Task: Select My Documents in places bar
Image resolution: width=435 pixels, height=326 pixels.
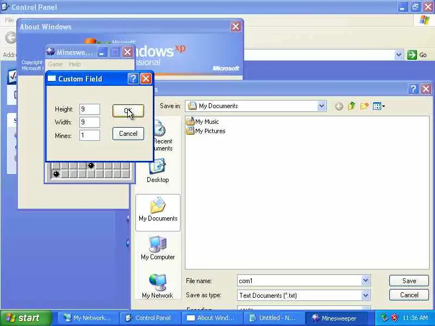Action: 158,212
